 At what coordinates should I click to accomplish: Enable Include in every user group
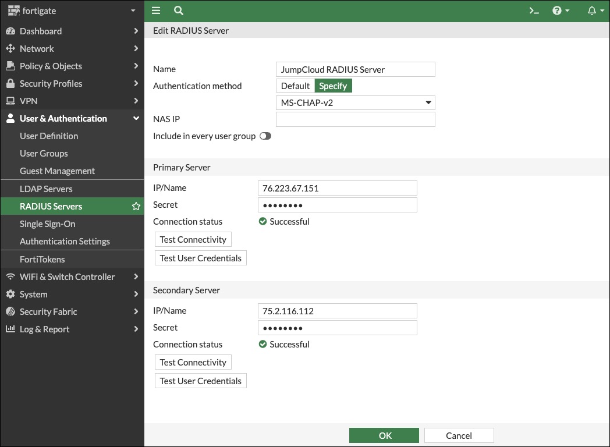pos(265,136)
